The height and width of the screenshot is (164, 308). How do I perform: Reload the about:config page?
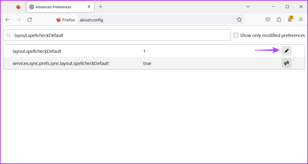click(29, 20)
